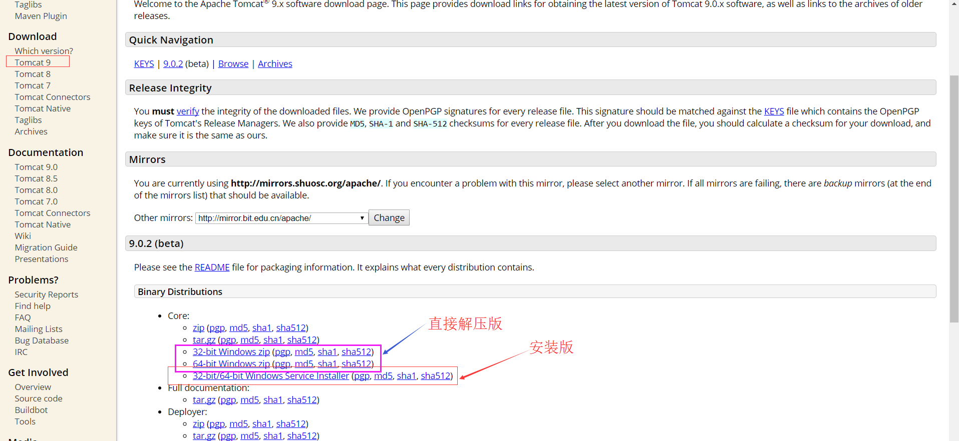The image size is (959, 441).
Task: Open Tomcat Connectors under Download
Action: (53, 97)
